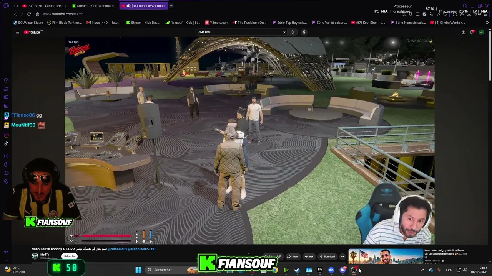Open the Los Angeles street food video thumbnail

tap(386, 256)
